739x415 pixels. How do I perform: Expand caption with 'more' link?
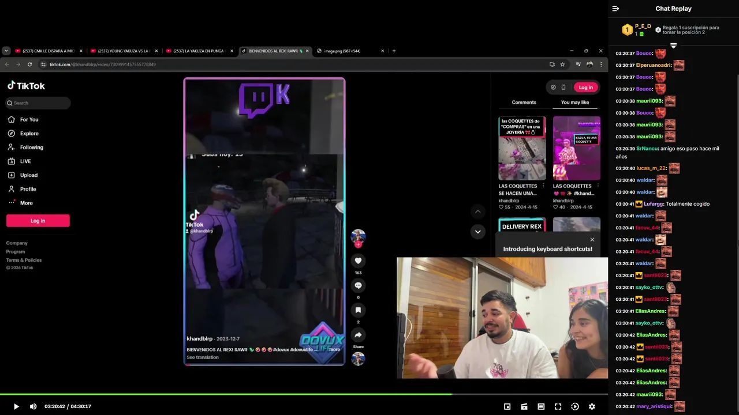click(335, 349)
